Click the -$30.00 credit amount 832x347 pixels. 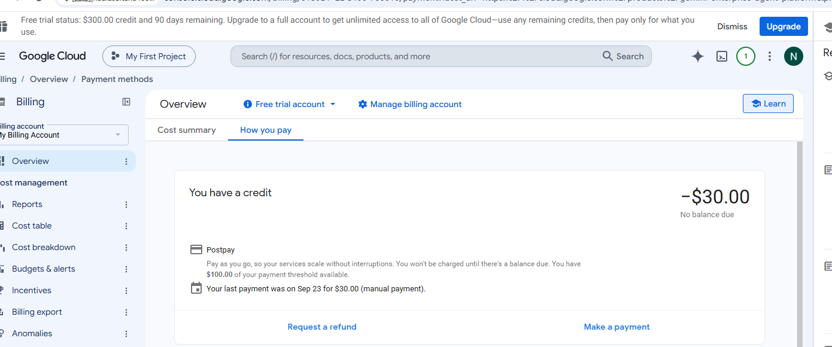click(x=715, y=196)
